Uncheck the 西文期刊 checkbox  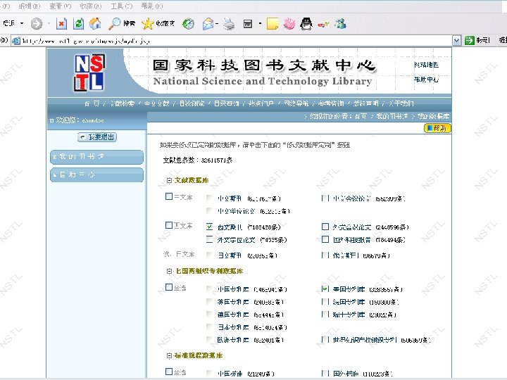tap(210, 227)
